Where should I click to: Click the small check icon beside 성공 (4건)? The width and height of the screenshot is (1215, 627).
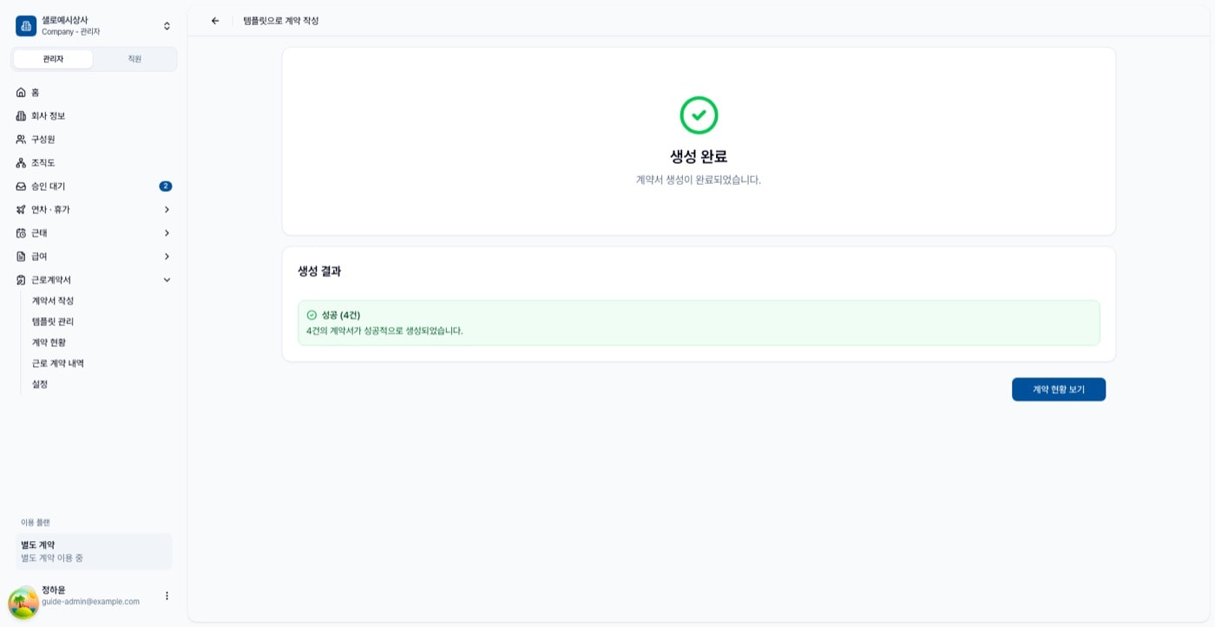312,315
